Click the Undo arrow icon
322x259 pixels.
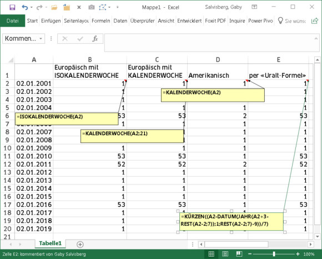[24, 8]
